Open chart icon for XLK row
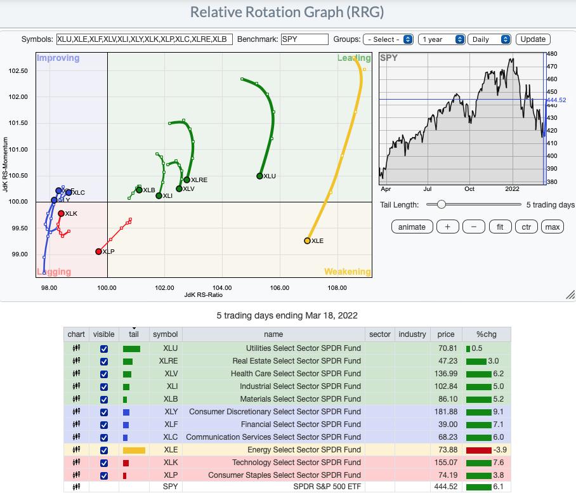The image size is (576, 493). pos(76,463)
